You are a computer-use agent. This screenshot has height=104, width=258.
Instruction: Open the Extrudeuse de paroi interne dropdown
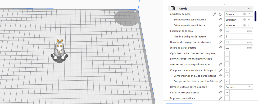point(238,25)
